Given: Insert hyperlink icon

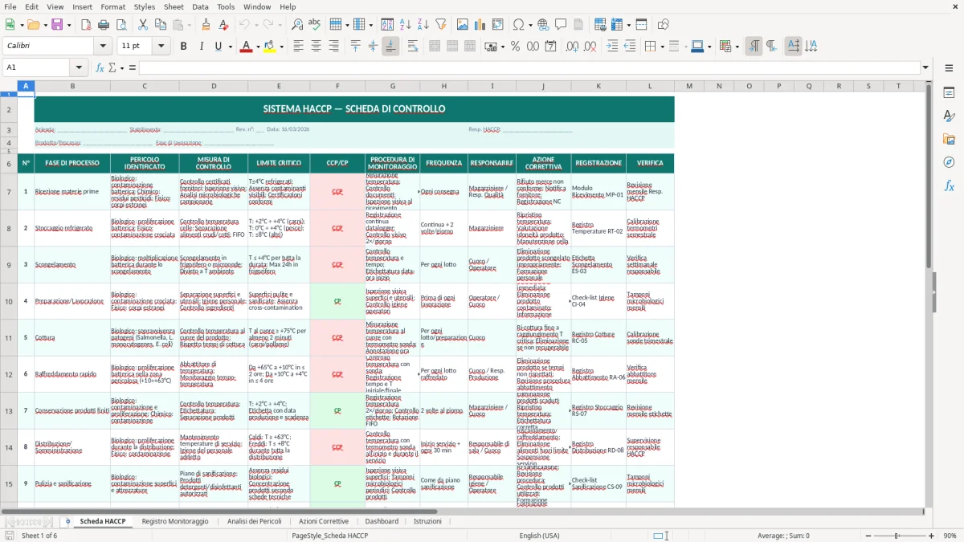Looking at the screenshot, I should (543, 25).
